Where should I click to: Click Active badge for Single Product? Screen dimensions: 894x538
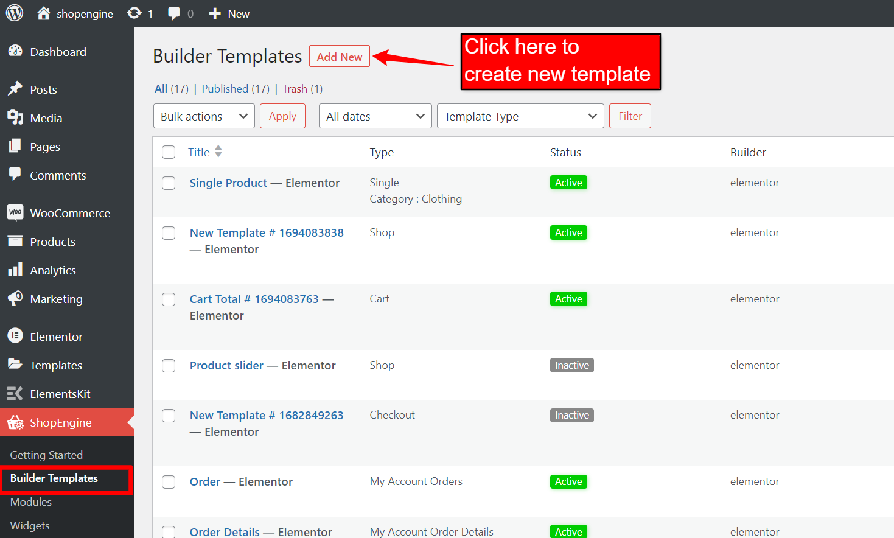pos(568,183)
